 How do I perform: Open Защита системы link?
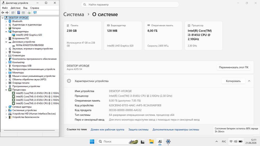point(138,130)
